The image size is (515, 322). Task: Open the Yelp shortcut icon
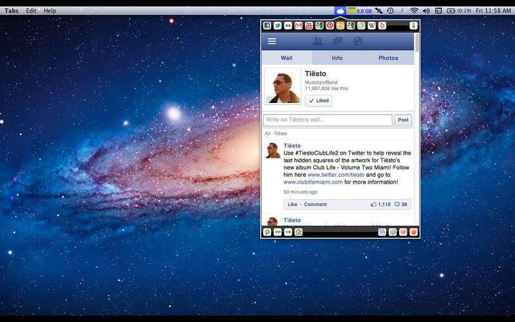coord(382,26)
